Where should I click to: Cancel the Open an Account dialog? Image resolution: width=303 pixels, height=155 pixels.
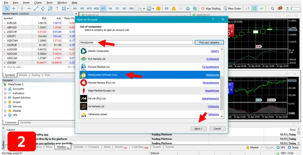217,129
